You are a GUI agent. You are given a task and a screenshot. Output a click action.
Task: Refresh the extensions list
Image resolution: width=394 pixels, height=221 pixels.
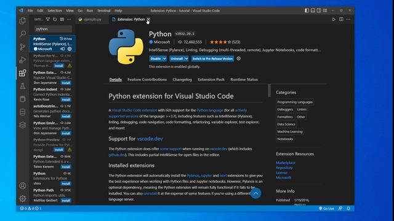[x=55, y=19]
